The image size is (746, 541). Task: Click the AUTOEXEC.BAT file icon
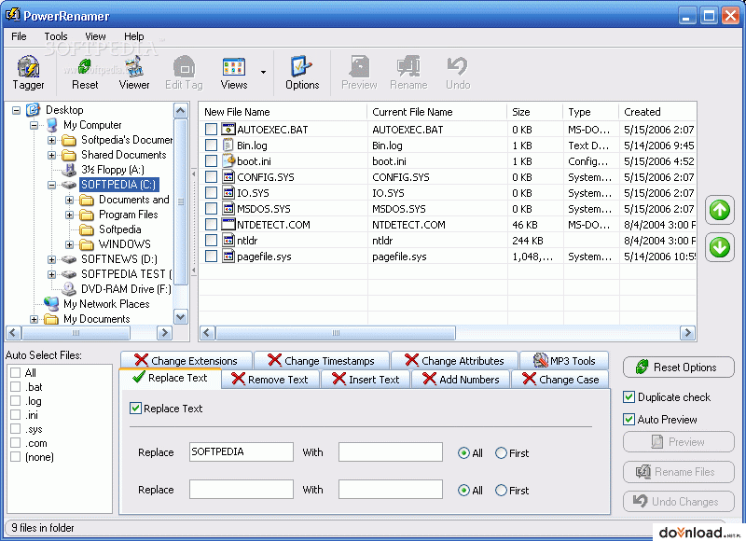point(228,129)
